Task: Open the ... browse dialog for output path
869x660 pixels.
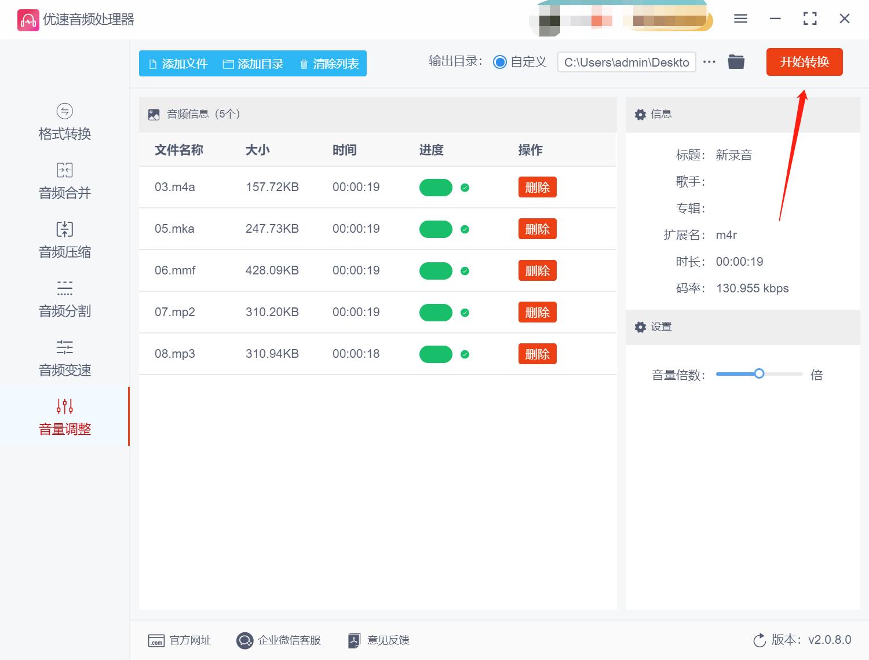Action: 709,61
